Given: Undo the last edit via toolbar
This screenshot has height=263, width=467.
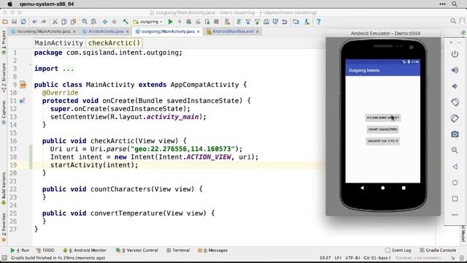Looking at the screenshot, I should point(34,22).
